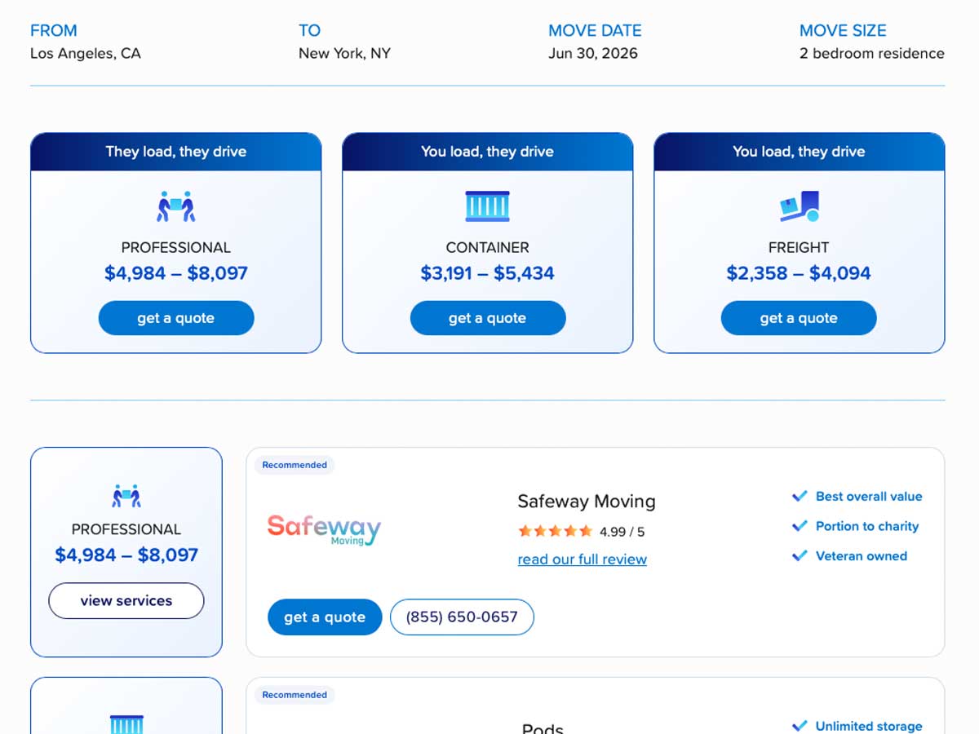Click checkmark beside Veteran owned
Screen dimensions: 979x734
coord(800,556)
